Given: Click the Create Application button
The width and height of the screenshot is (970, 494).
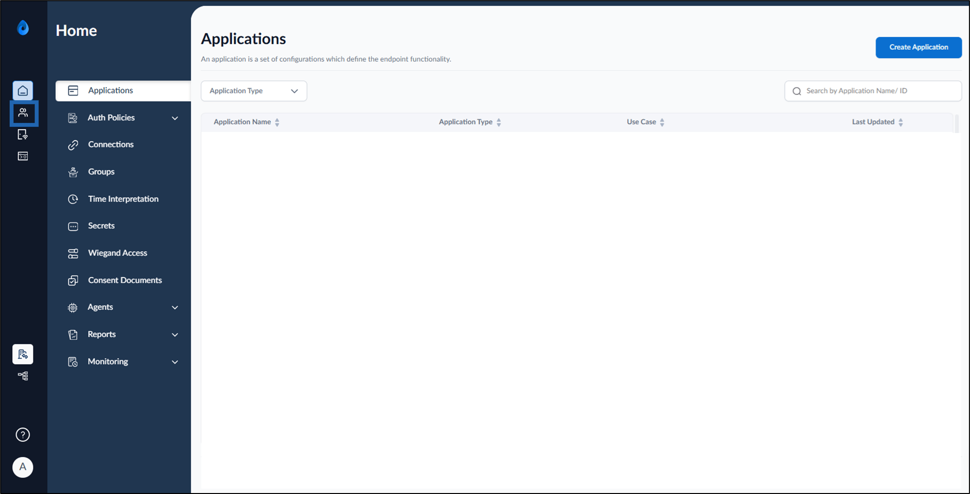Looking at the screenshot, I should (x=918, y=47).
